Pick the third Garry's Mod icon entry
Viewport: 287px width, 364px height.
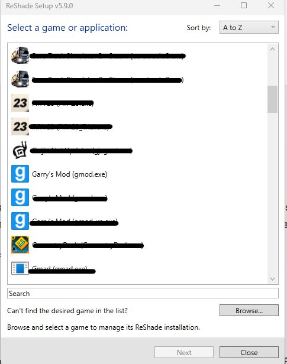pyautogui.click(x=20, y=221)
